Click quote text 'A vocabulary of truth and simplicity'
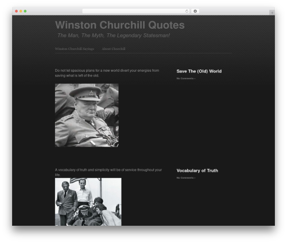Image resolution: width=287 pixels, height=243 pixels. point(108,172)
